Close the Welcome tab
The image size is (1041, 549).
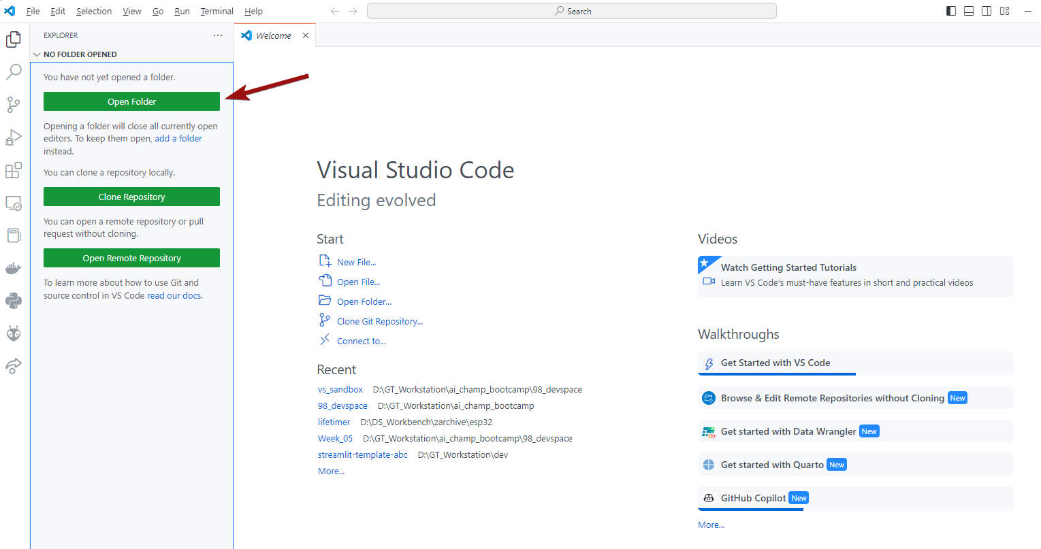click(x=306, y=35)
